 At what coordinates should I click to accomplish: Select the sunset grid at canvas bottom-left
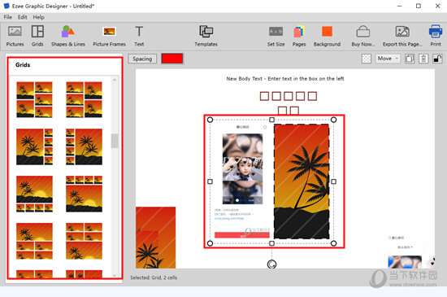[x=156, y=238]
